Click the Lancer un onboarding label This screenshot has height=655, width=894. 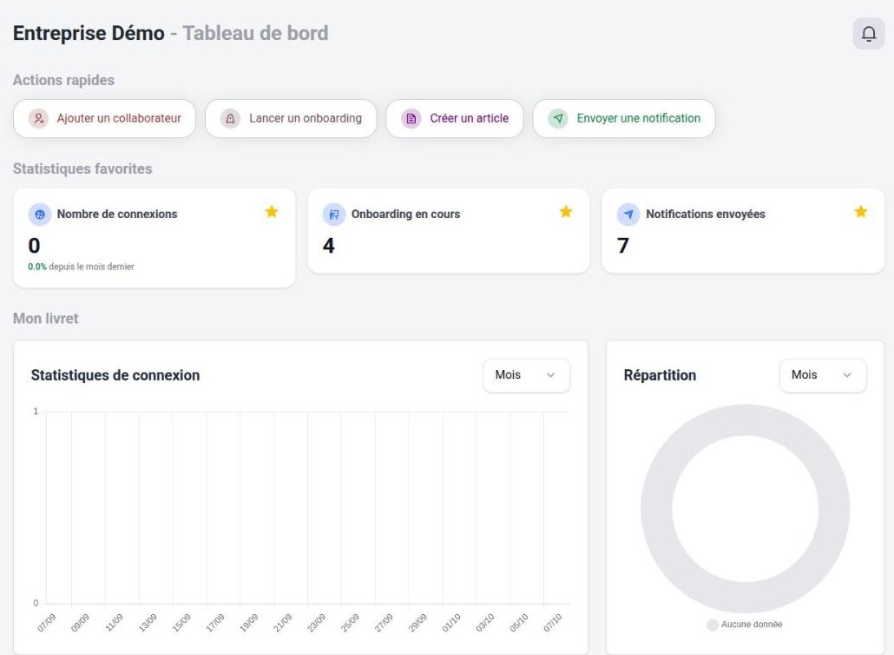(x=306, y=118)
